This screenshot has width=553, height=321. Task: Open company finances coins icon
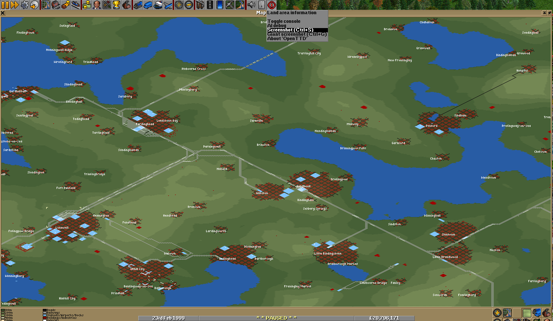coord(86,5)
